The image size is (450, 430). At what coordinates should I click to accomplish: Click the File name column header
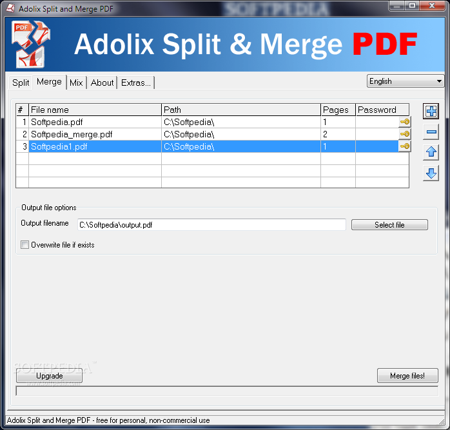tap(95, 110)
